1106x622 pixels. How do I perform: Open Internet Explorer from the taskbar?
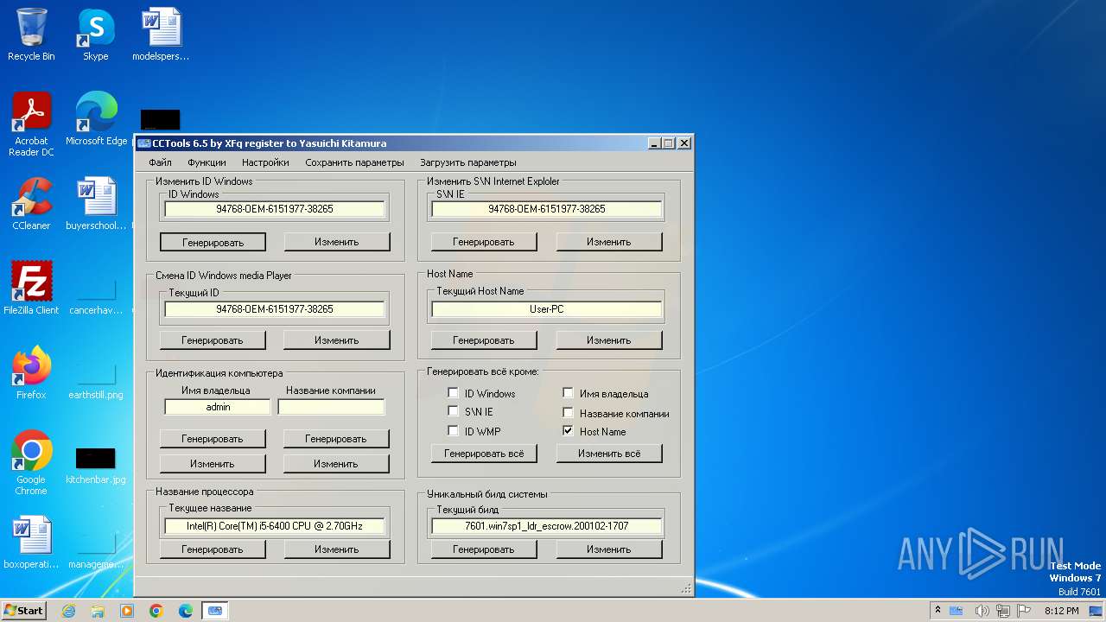[68, 611]
